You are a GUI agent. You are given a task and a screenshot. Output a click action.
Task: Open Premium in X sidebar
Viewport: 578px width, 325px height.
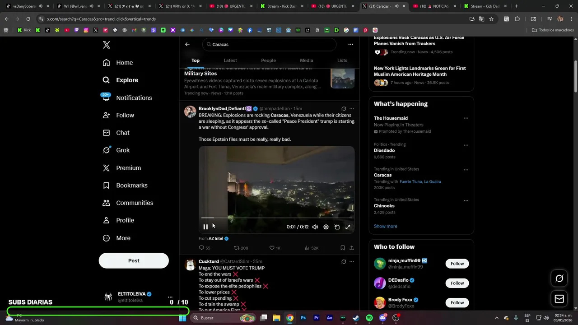pos(122,168)
